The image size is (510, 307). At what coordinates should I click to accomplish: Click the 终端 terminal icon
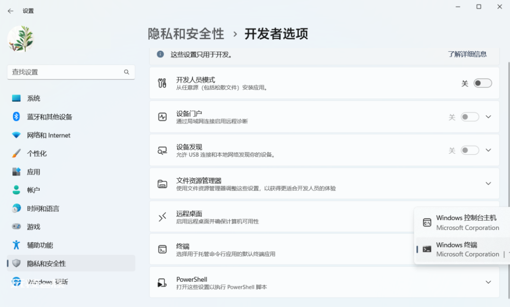click(162, 249)
